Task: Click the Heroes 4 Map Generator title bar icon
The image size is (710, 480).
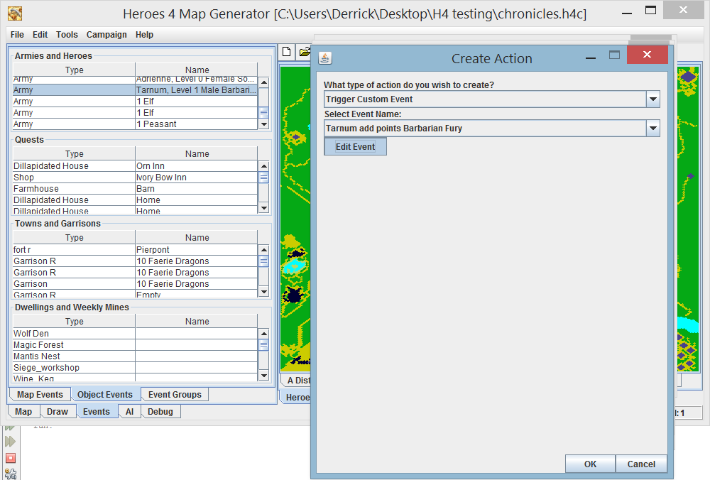Action: [x=15, y=13]
